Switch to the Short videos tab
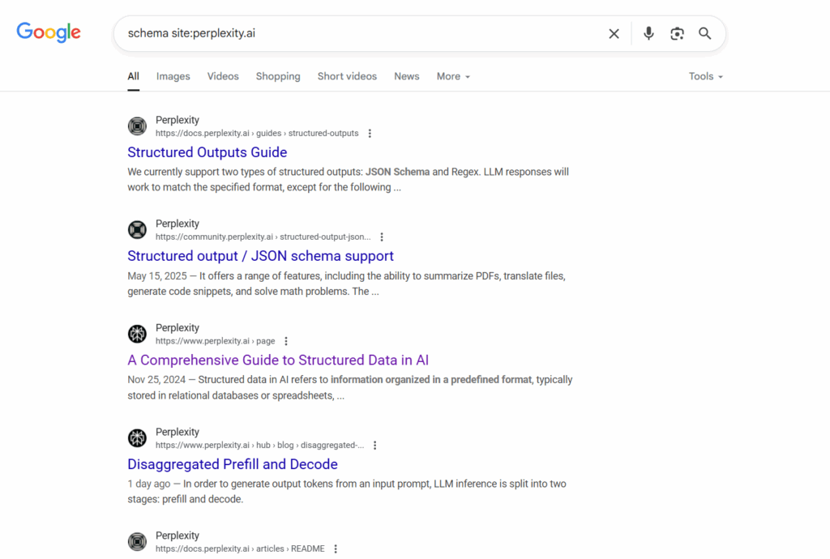Viewport: 830px width, 559px height. coord(347,77)
